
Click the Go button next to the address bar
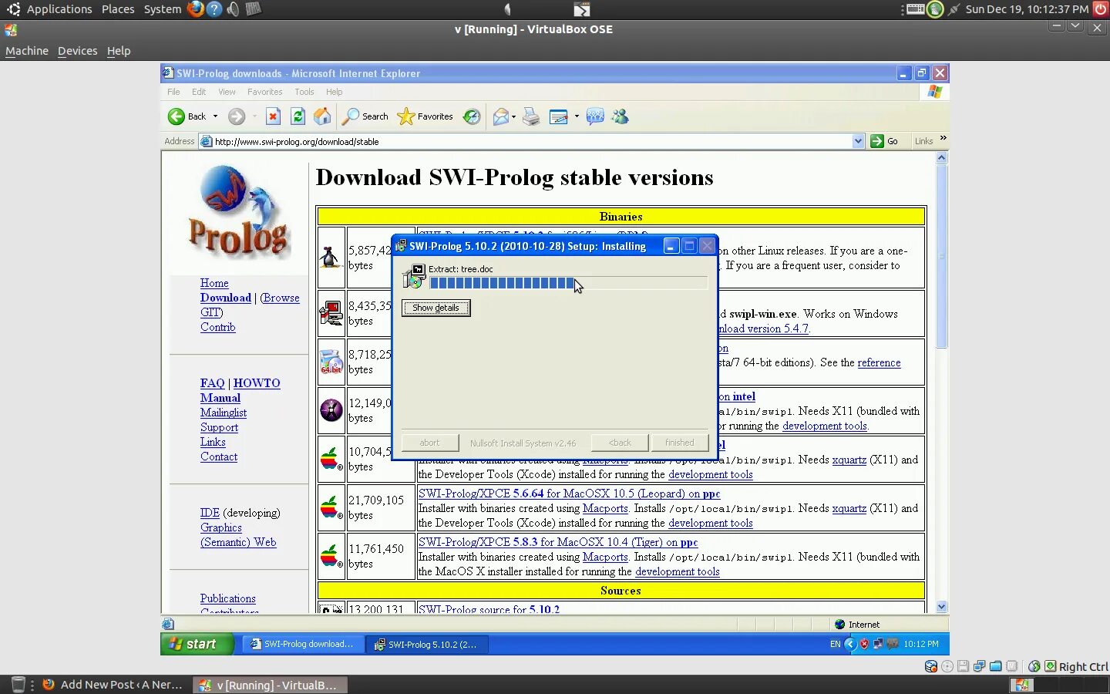click(884, 141)
